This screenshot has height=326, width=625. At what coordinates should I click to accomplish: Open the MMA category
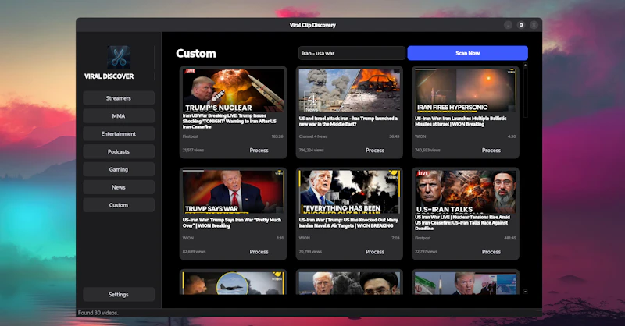[x=119, y=116]
